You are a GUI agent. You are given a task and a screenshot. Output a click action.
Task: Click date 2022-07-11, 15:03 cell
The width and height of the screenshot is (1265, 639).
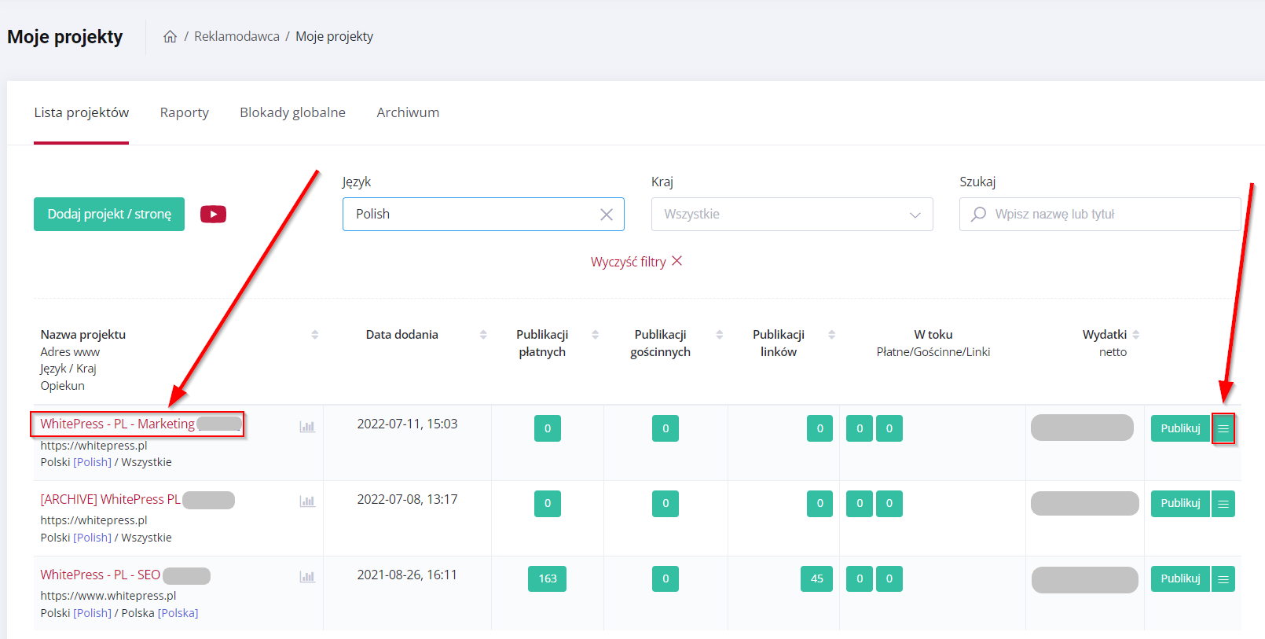407,424
